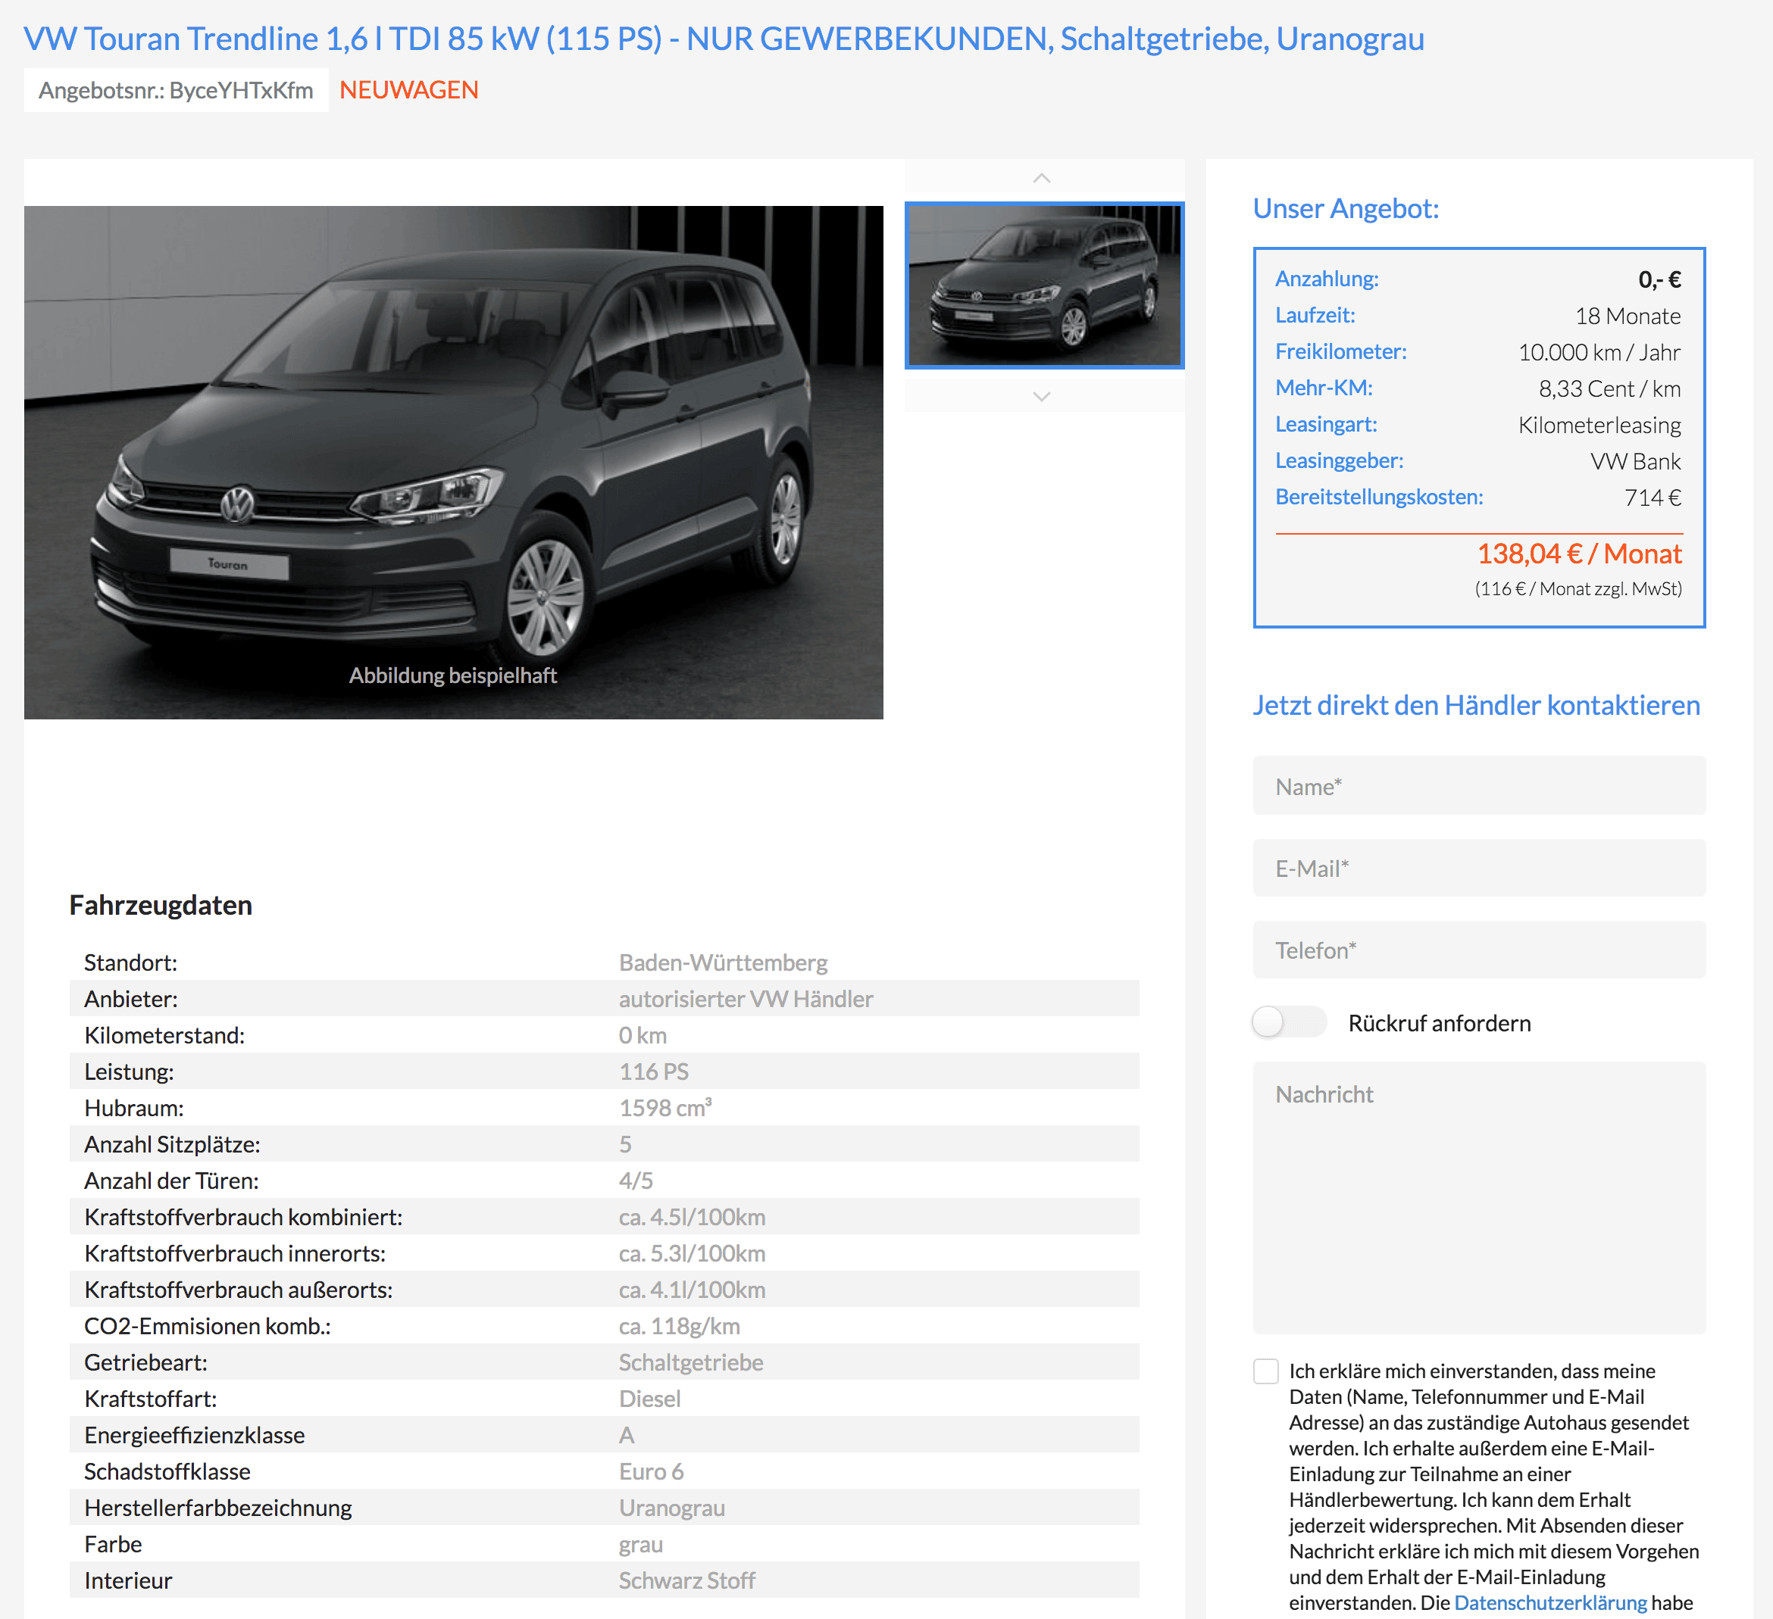Click into the Nachricht message box
Viewport: 1773px width, 1619px height.
tap(1479, 1198)
